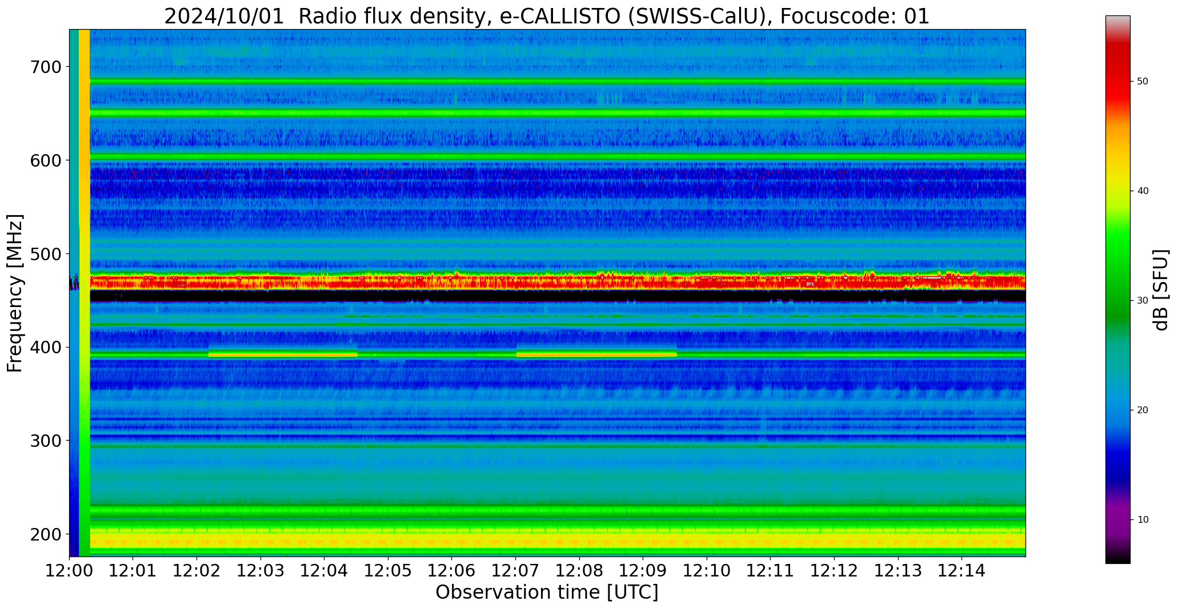Click the 12:02 time tick label
The width and height of the screenshot is (1178, 609).
pos(197,570)
